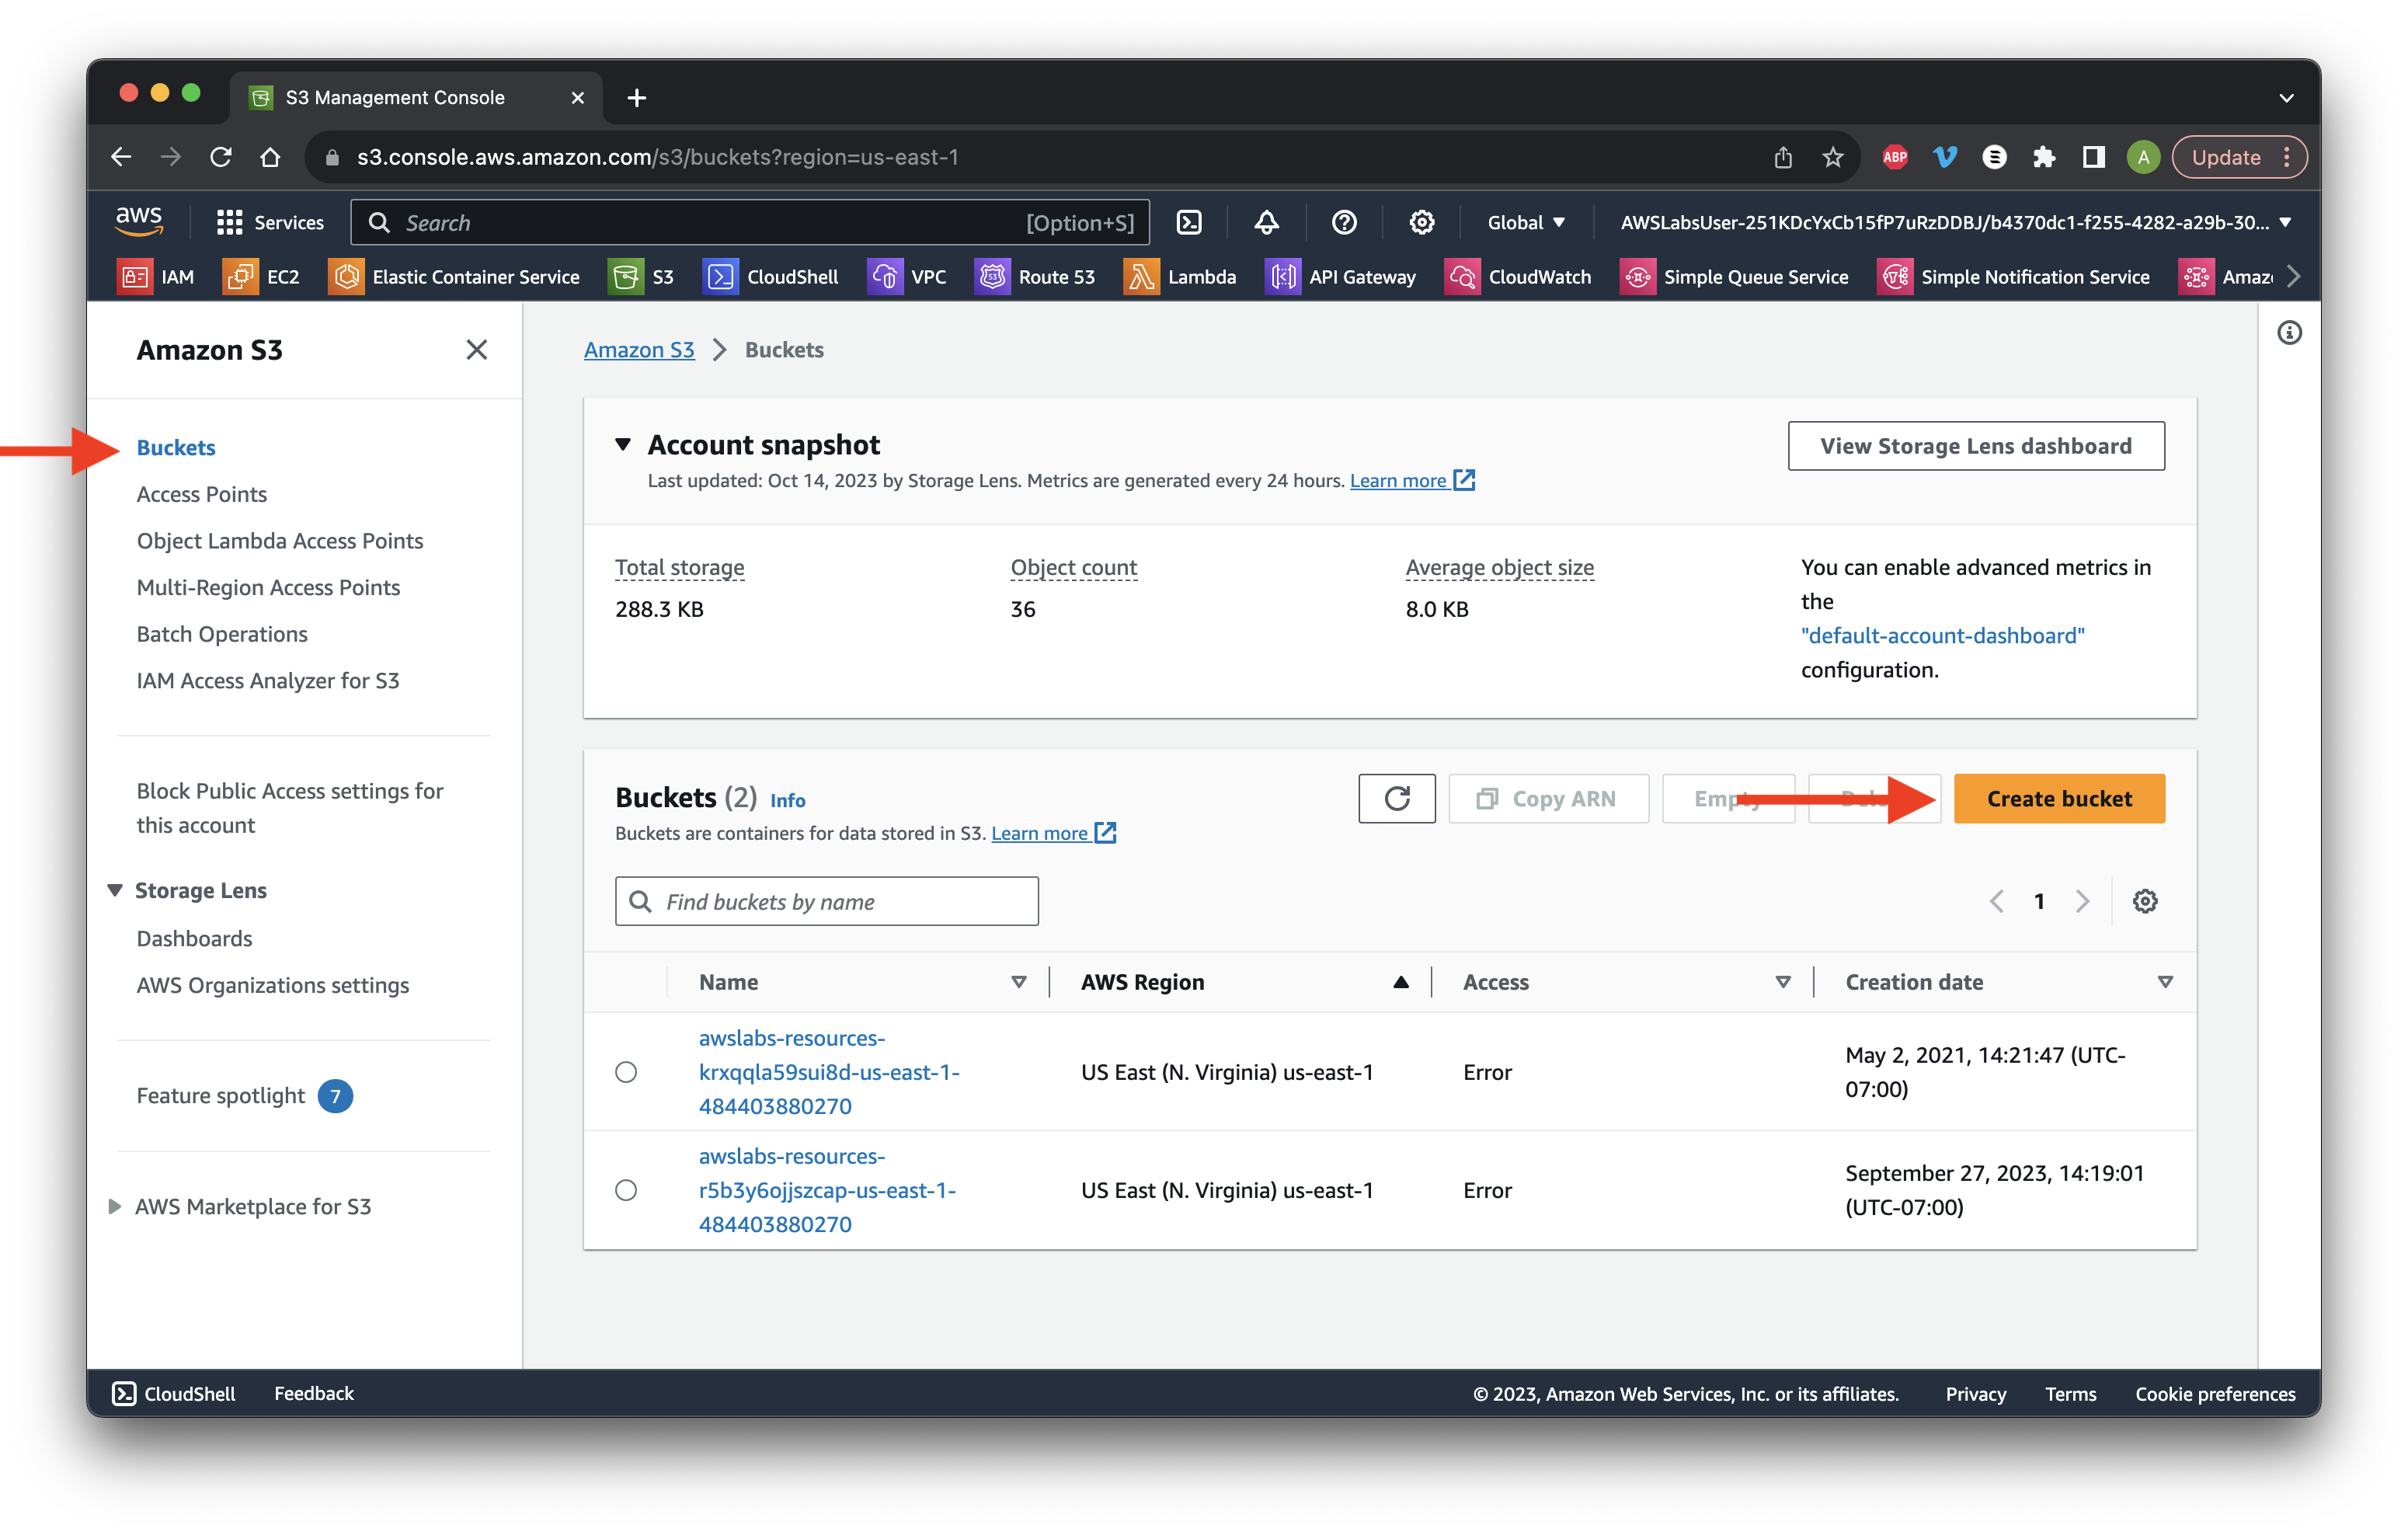This screenshot has height=1532, width=2408.
Task: Go to Buckets in the sidebar
Action: click(x=176, y=447)
